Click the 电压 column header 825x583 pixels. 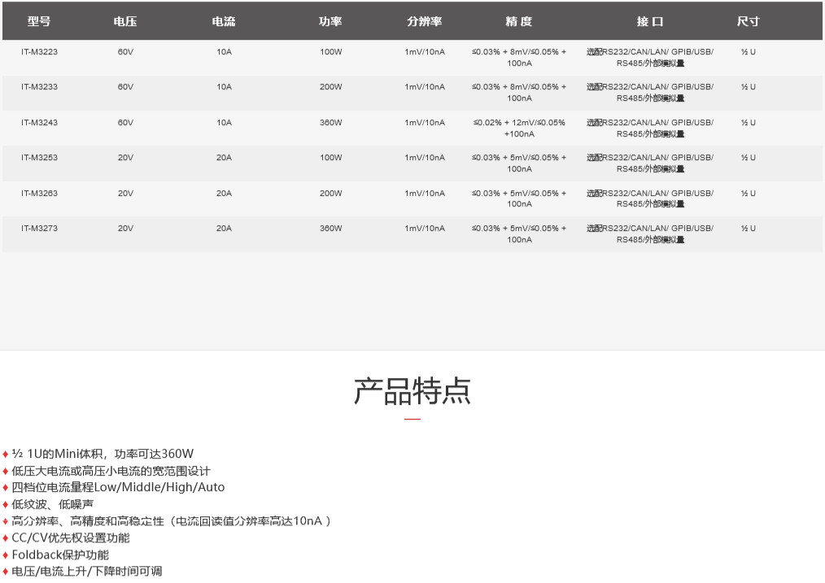click(125, 22)
